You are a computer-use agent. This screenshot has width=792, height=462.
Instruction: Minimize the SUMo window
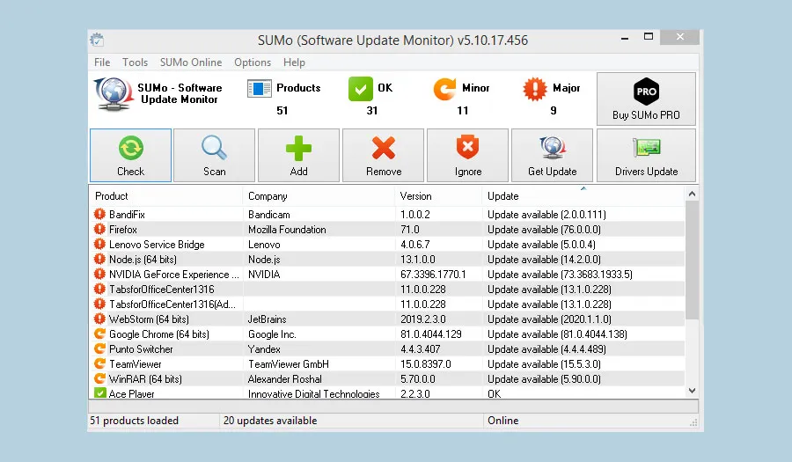625,37
